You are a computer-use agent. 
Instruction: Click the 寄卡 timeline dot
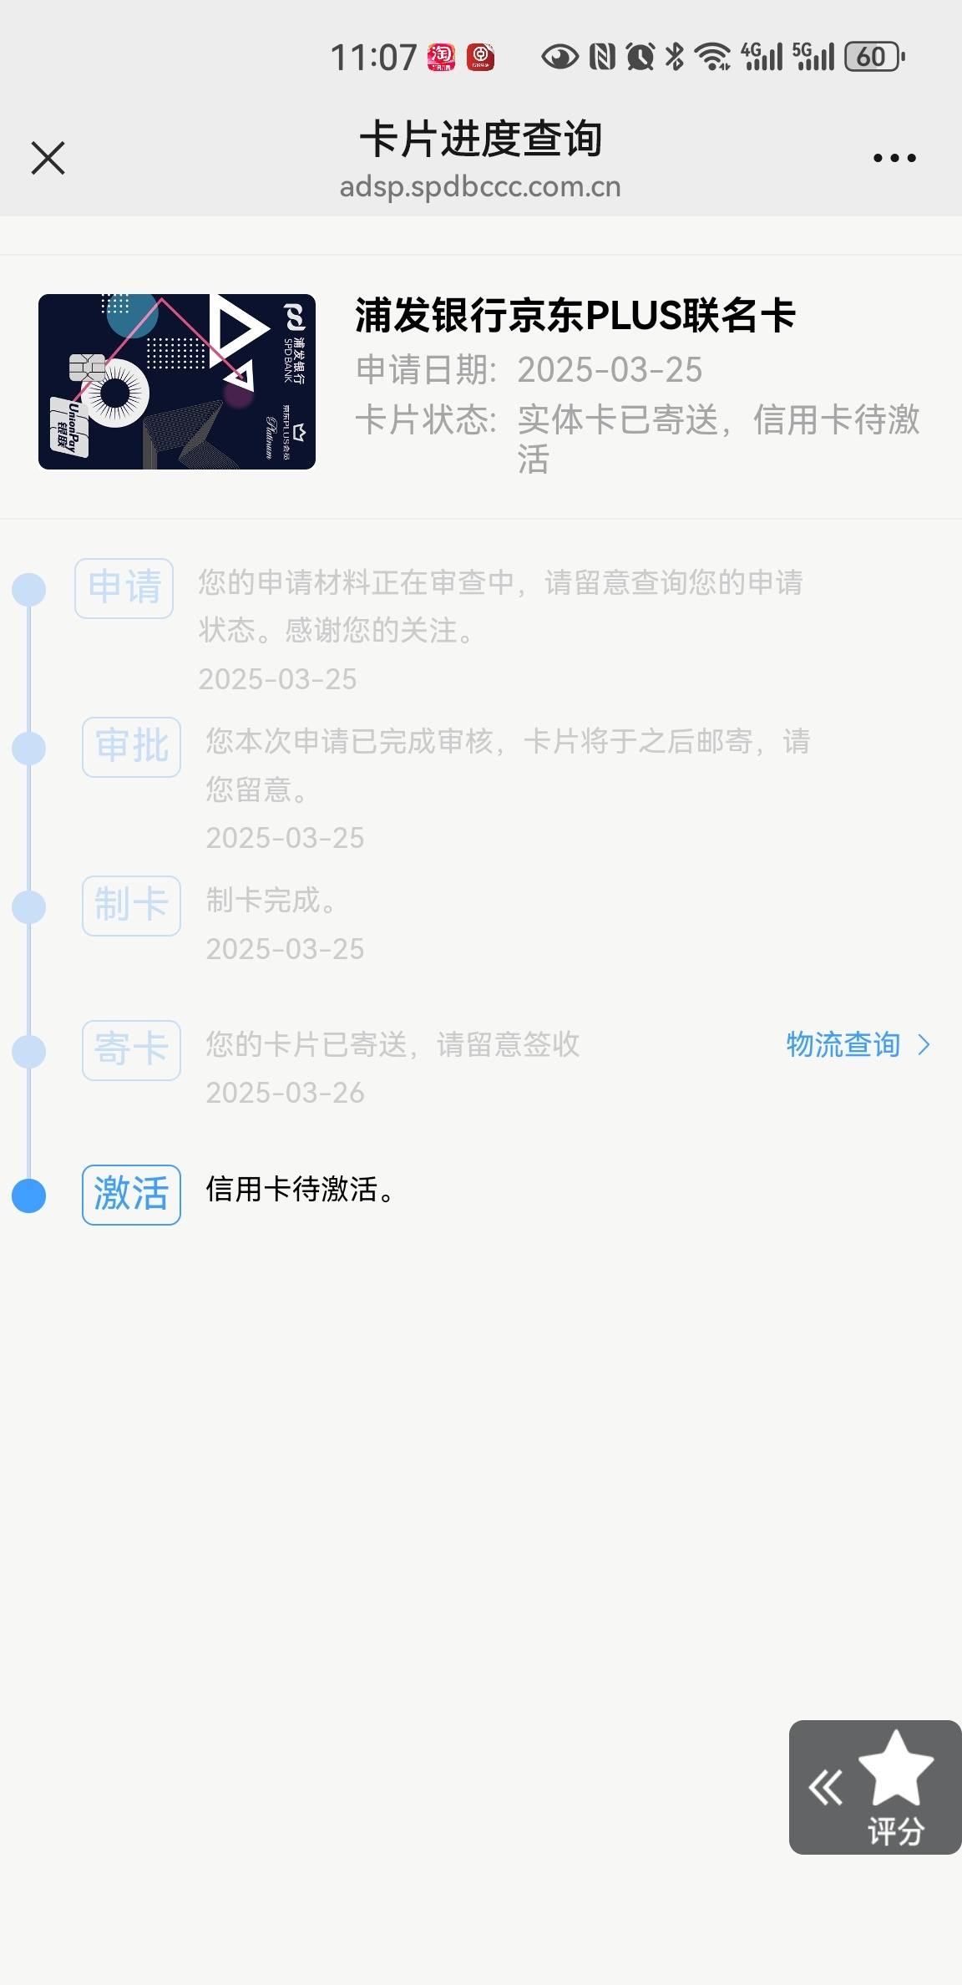(x=29, y=1051)
